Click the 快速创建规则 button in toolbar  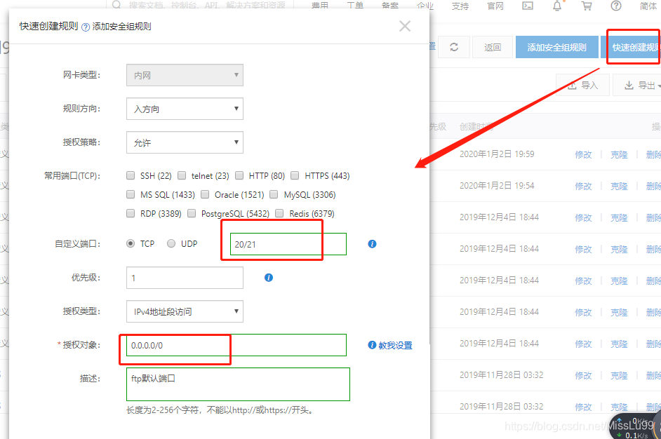pyautogui.click(x=631, y=47)
